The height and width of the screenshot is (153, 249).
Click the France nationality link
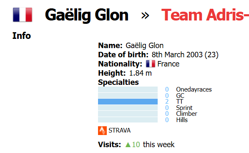168,64
